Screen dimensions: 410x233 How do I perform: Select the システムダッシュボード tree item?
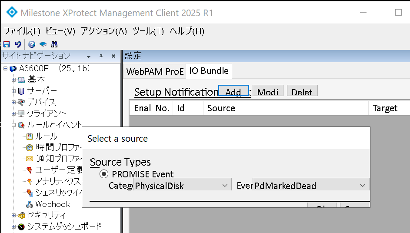(64, 226)
